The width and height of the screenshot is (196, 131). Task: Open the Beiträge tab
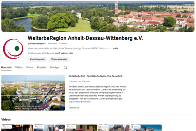[54, 67]
